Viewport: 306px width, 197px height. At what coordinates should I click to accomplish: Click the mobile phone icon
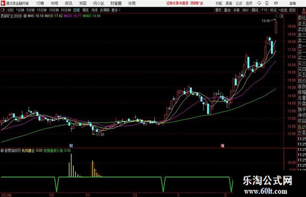[267, 3]
